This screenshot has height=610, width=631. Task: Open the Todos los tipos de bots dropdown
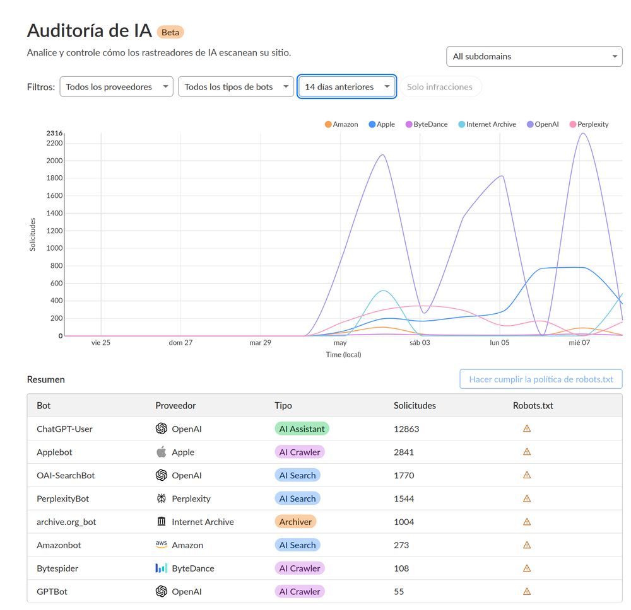236,87
